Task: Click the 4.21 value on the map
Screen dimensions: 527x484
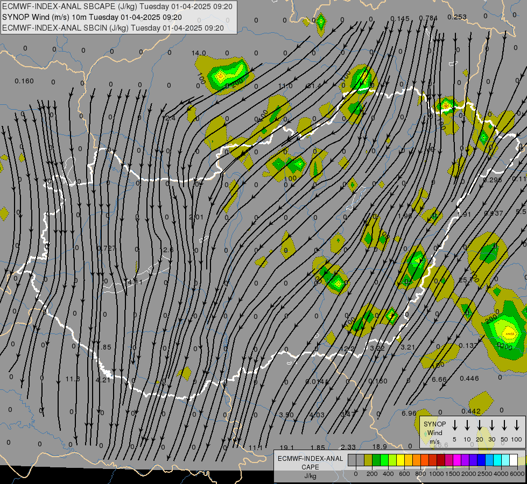Action: click(x=103, y=380)
